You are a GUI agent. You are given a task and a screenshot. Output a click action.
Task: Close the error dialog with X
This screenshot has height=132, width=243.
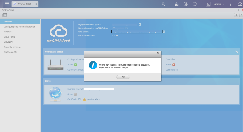point(157,53)
